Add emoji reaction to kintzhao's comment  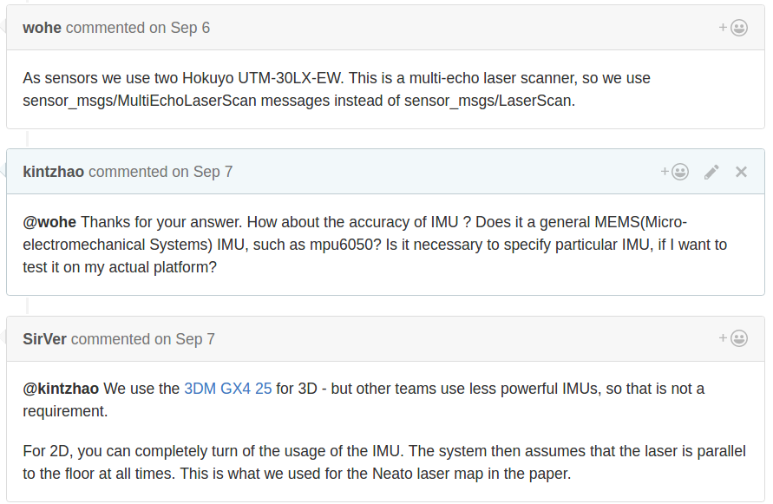click(675, 172)
